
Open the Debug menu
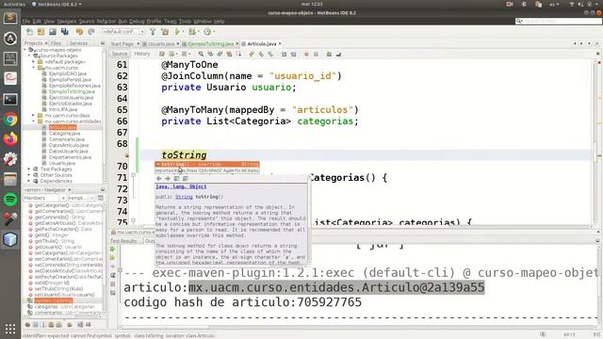pos(137,22)
